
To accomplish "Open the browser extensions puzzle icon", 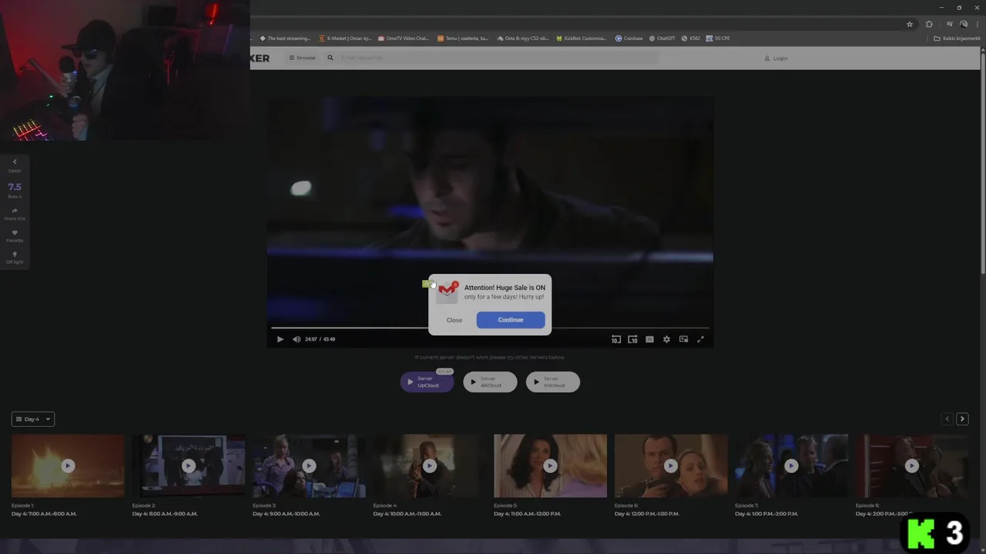I will click(929, 24).
